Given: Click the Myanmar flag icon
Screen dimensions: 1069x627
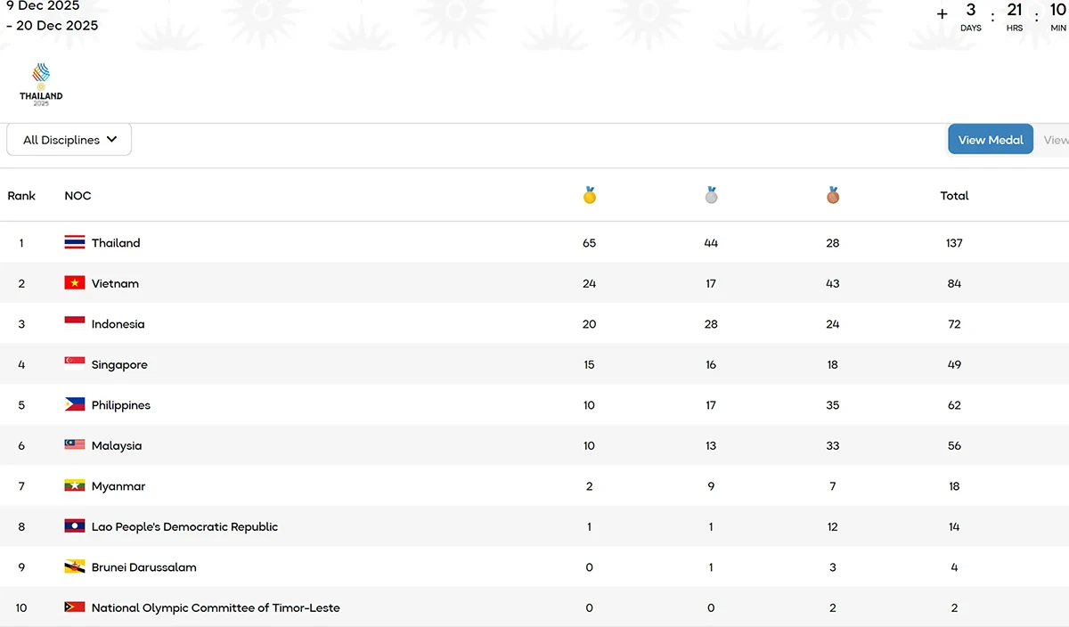Looking at the screenshot, I should 75,486.
